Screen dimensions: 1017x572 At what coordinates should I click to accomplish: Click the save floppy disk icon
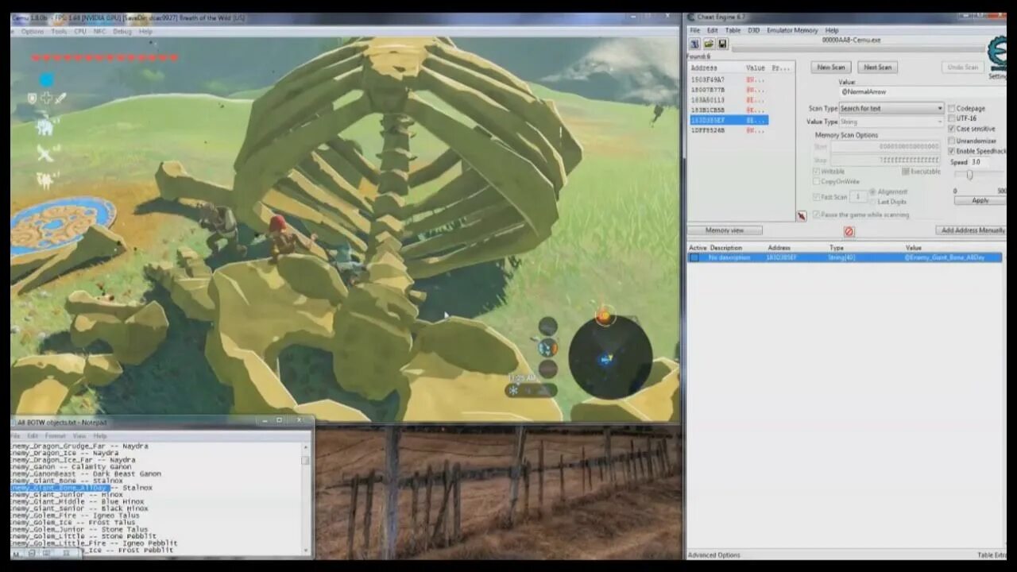point(721,44)
